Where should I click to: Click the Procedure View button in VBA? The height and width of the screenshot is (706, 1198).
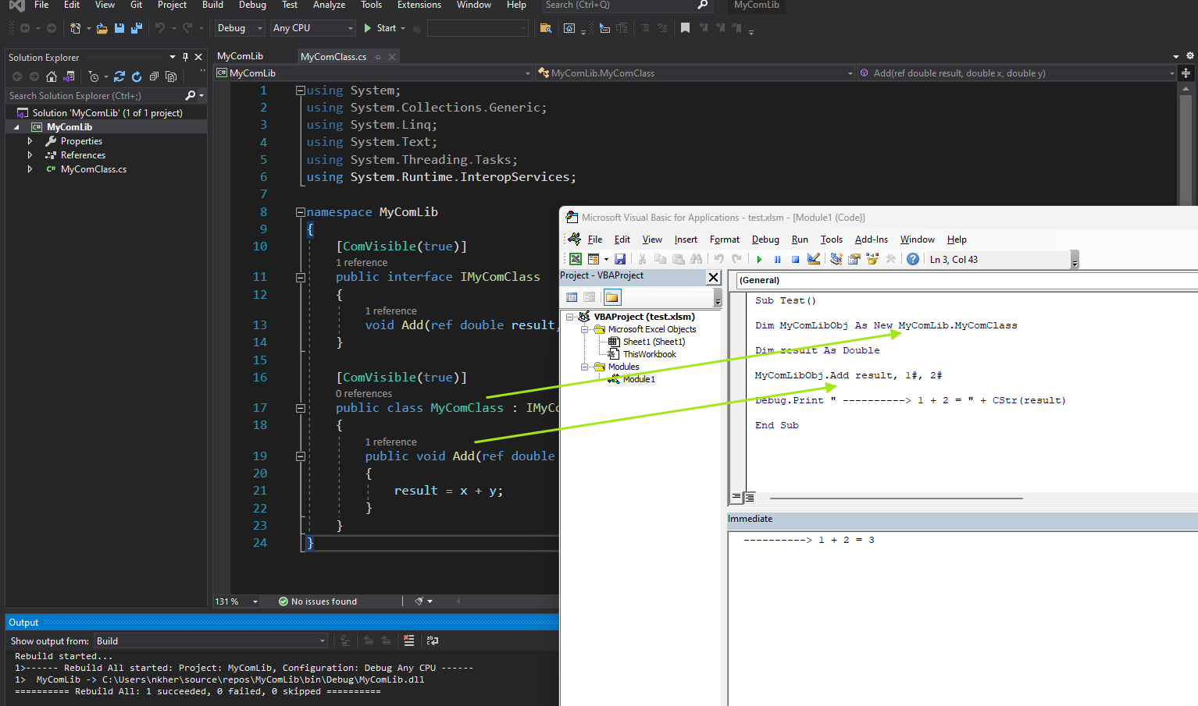[736, 497]
